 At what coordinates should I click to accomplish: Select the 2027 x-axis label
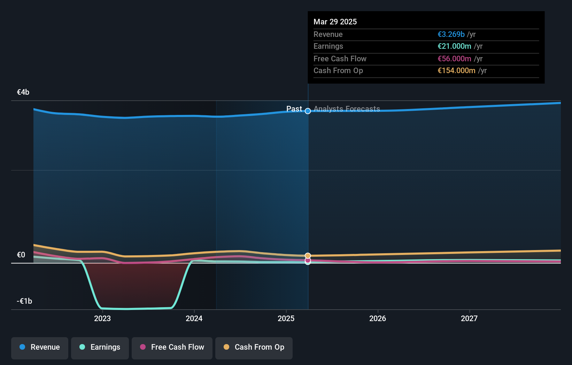(469, 318)
